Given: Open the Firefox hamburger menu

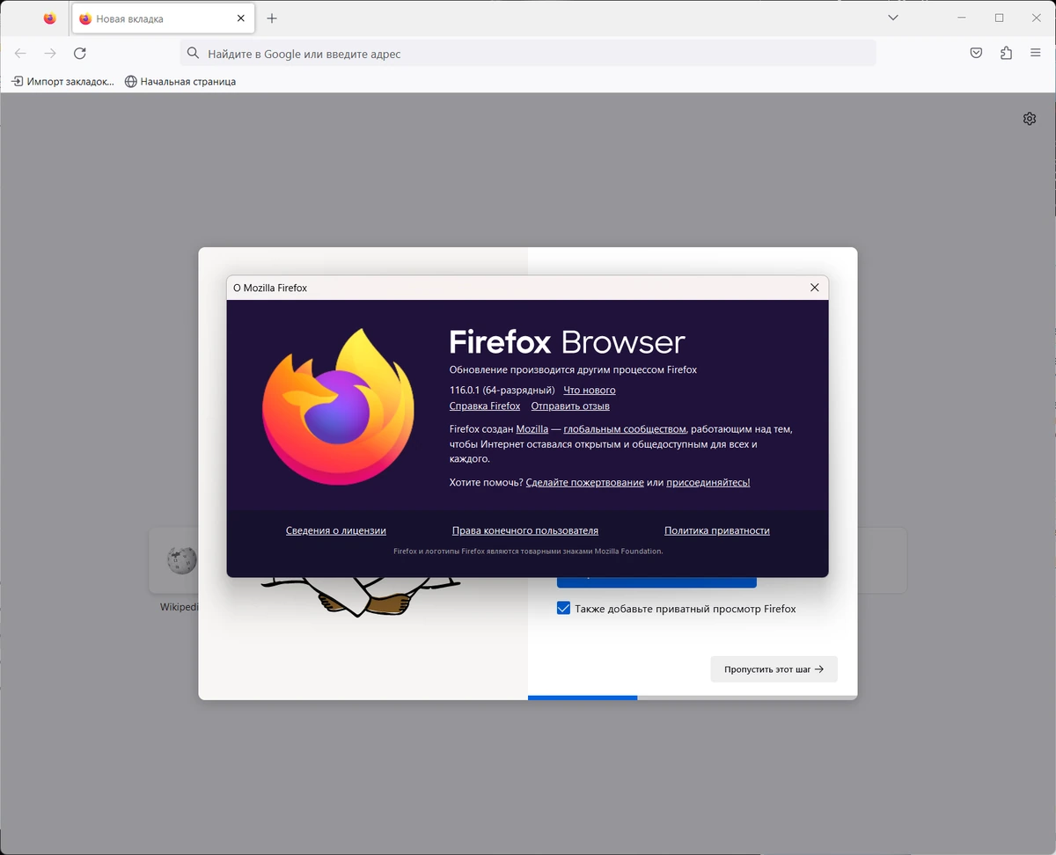Looking at the screenshot, I should pos(1036,54).
